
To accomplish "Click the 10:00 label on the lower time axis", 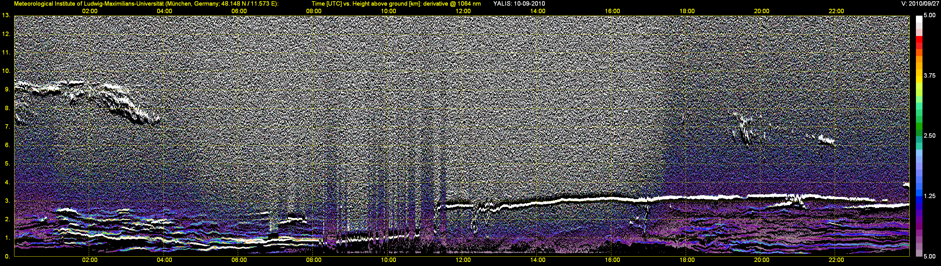I will 388,260.
